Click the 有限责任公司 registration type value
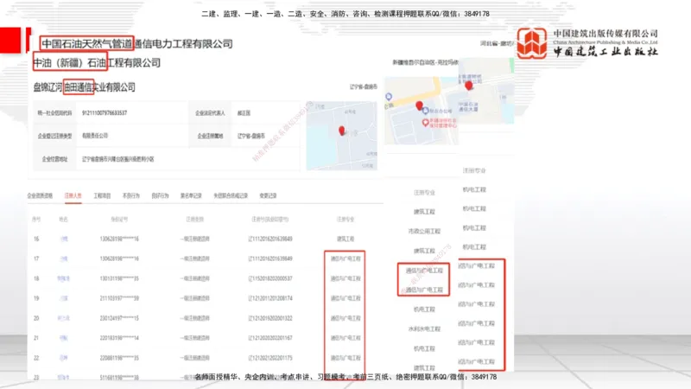The width and height of the screenshot is (691, 389). pyautogui.click(x=95, y=136)
